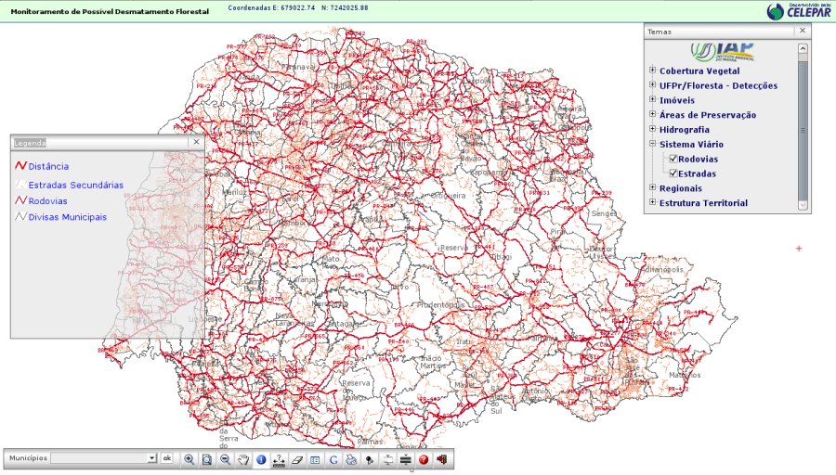
Task: Open help with the red question icon
Action: 423,459
